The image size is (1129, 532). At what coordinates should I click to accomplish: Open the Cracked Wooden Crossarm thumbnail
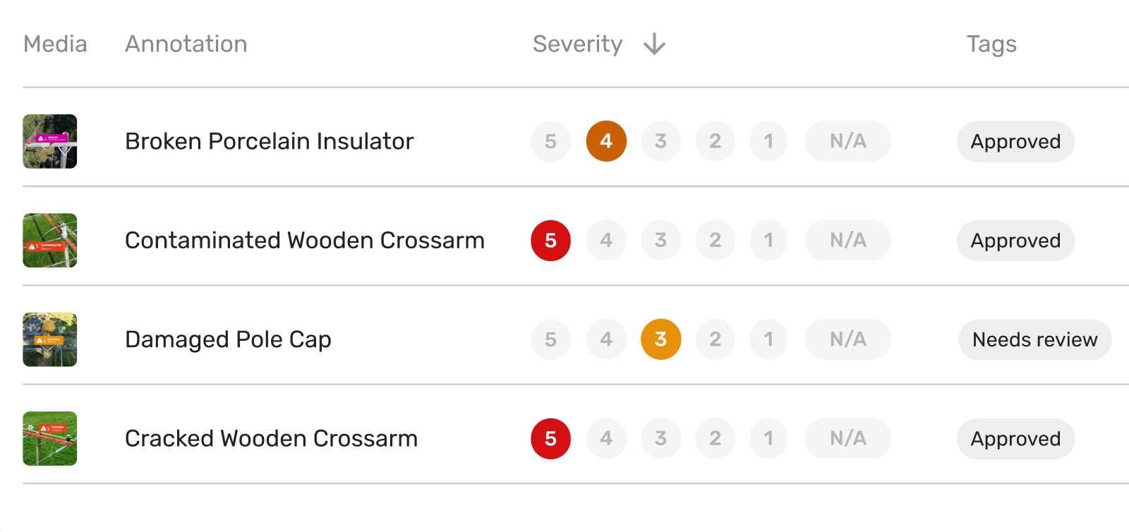(49, 439)
